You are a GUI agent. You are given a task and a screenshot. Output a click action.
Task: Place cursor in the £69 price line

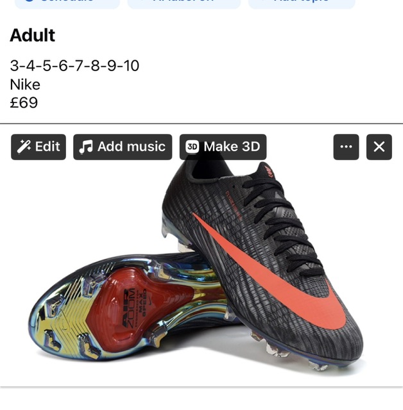24,102
